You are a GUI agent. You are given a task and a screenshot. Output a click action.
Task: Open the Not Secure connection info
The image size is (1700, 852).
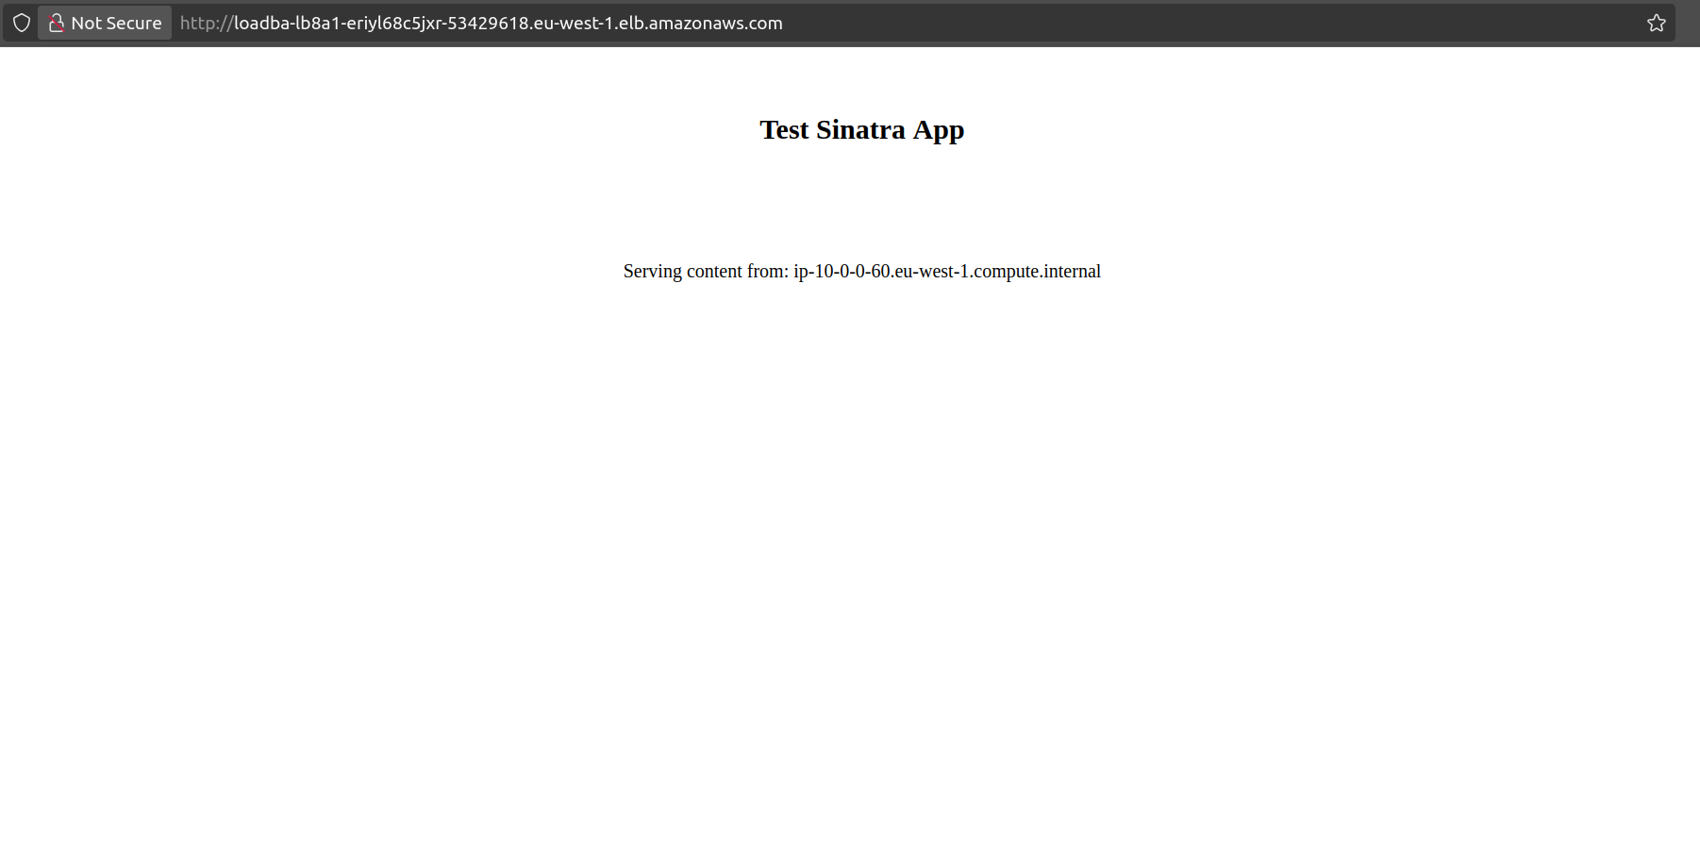[x=105, y=23]
